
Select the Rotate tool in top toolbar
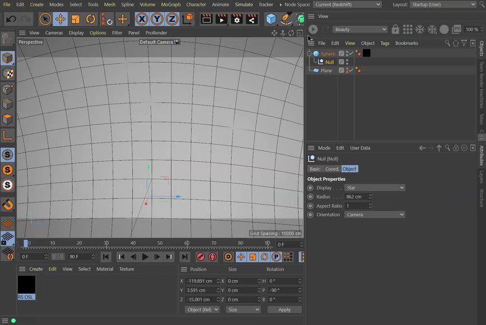click(x=91, y=20)
